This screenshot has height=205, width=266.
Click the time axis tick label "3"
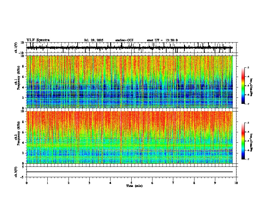click(x=89, y=183)
